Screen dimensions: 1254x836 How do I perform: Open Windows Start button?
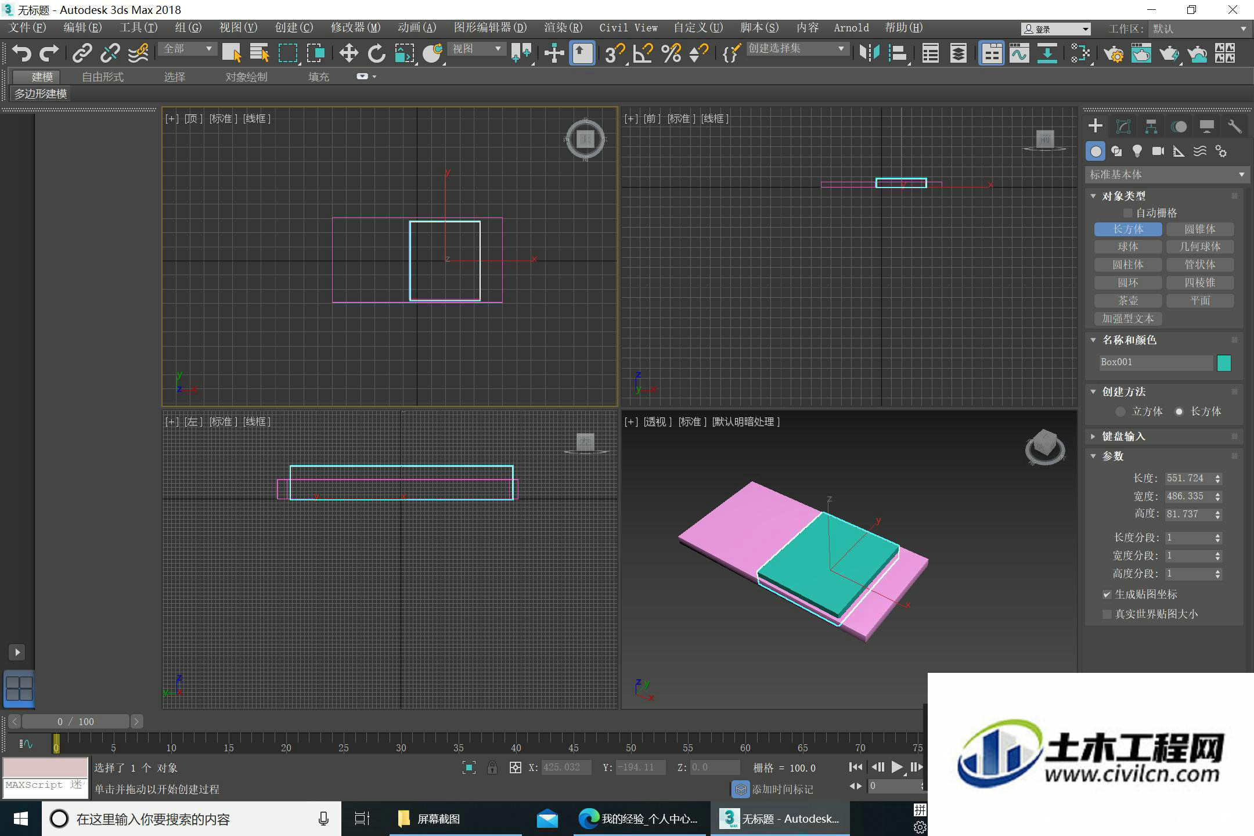point(20,819)
